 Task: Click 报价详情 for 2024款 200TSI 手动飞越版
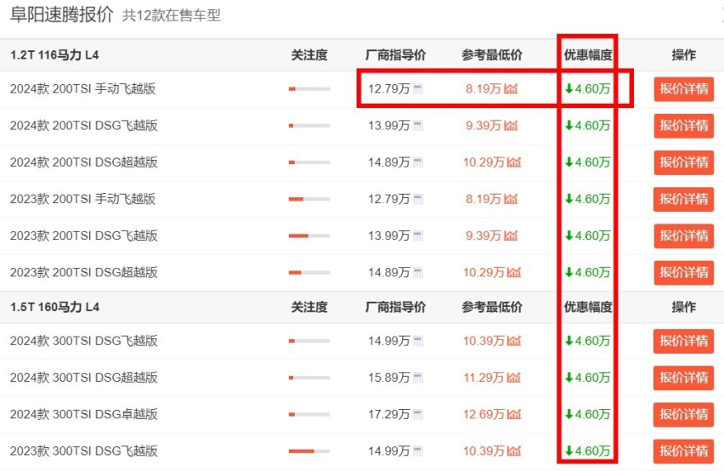(684, 88)
